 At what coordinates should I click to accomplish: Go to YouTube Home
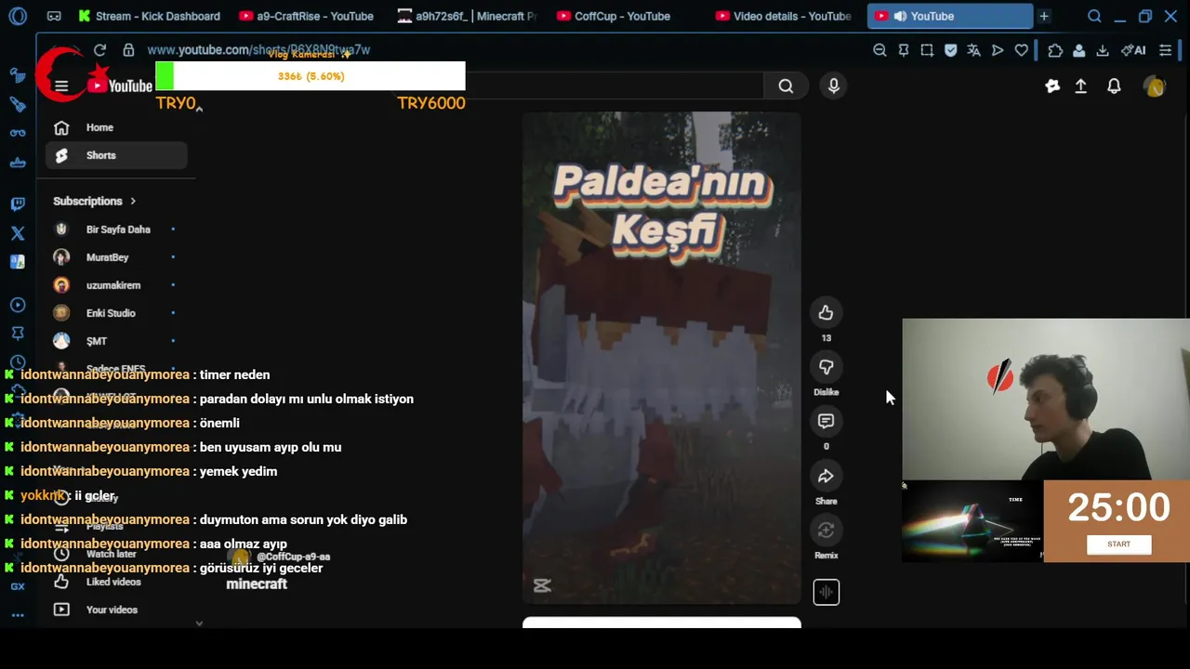[x=116, y=127]
